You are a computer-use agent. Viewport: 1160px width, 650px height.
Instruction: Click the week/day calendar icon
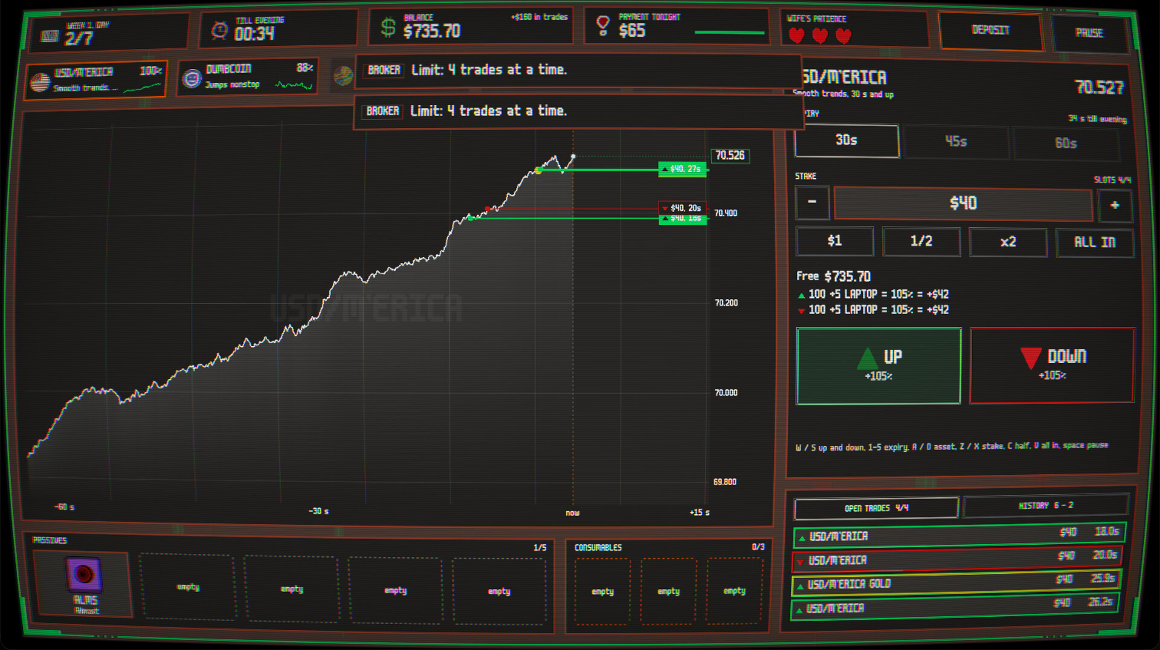point(50,36)
